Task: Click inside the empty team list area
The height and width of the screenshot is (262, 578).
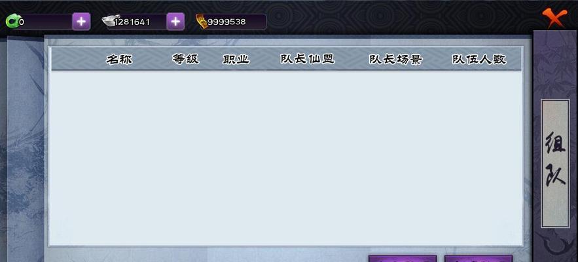Action: tap(286, 158)
